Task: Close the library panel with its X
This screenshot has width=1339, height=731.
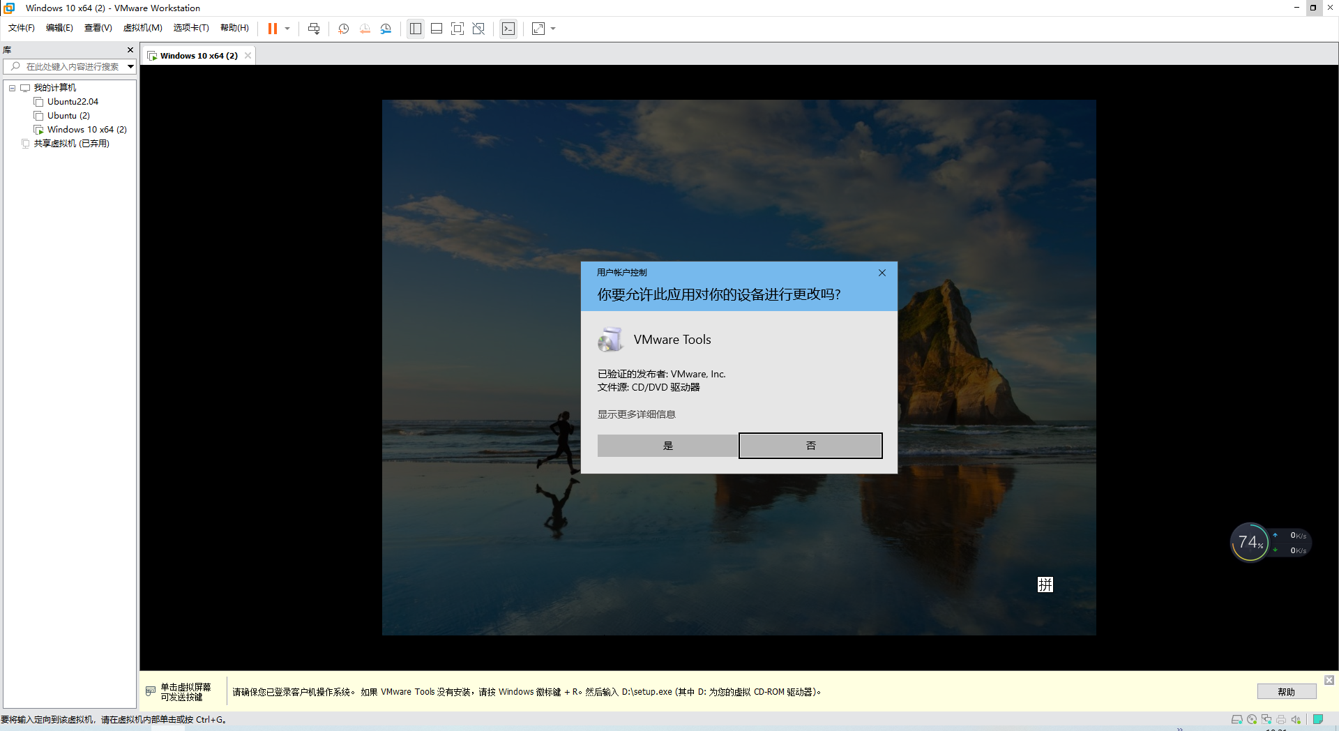Action: pyautogui.click(x=130, y=50)
